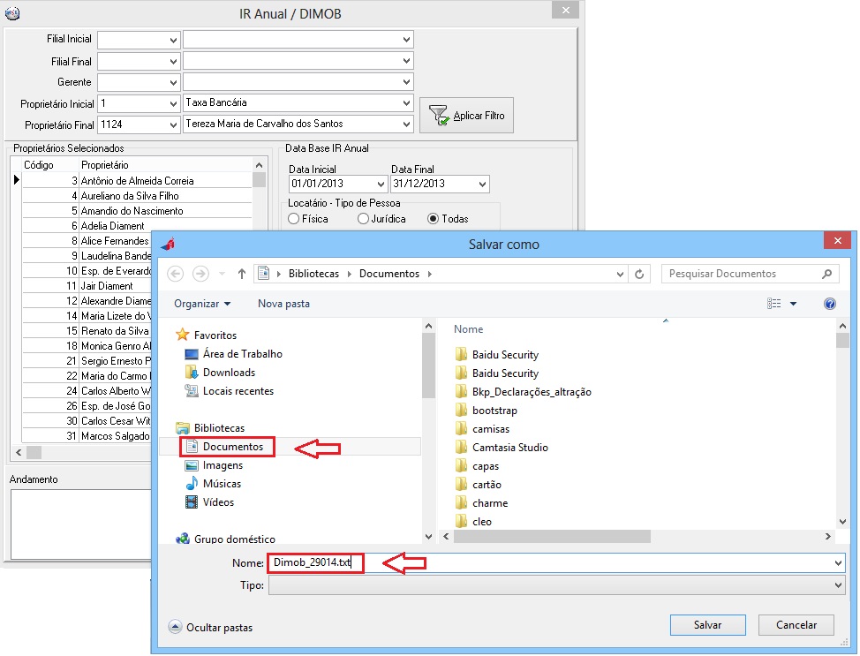The height and width of the screenshot is (656, 860).
Task: Click the navigation pane scrollbar thumb
Action: click(x=428, y=365)
